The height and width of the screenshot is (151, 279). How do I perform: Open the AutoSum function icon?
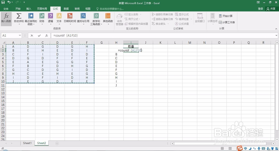tap(19, 16)
